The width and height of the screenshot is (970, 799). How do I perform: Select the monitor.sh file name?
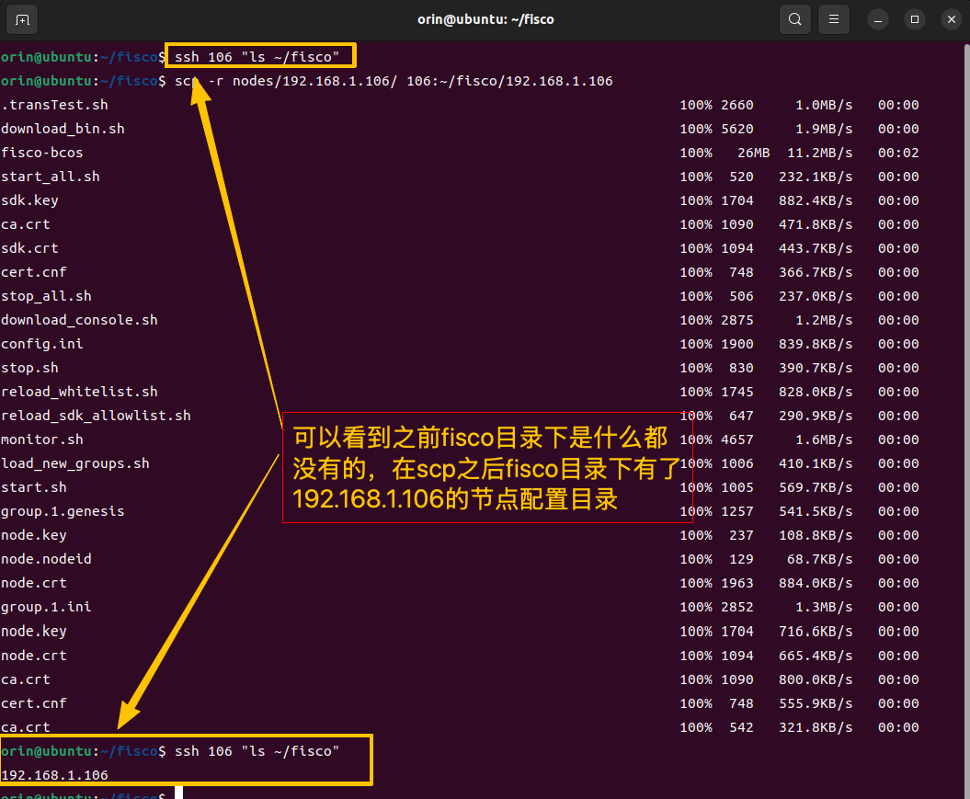(x=42, y=439)
